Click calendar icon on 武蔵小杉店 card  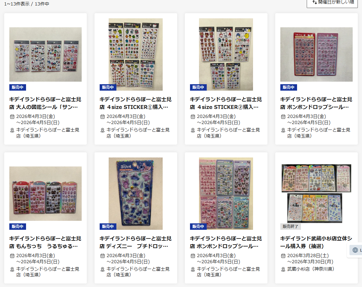click(x=283, y=256)
